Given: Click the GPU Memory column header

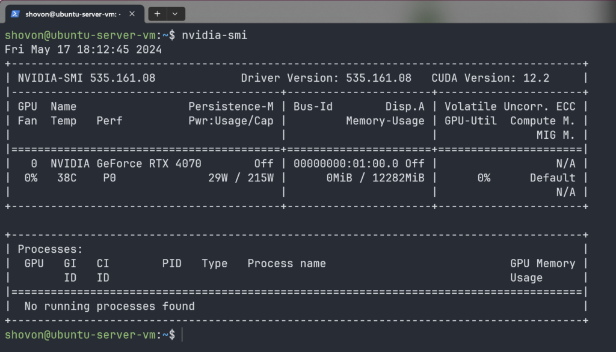Looking at the screenshot, I should (x=543, y=264).
